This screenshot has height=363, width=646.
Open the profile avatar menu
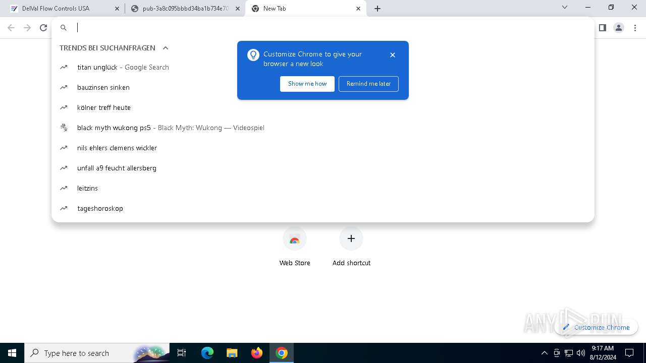point(619,28)
